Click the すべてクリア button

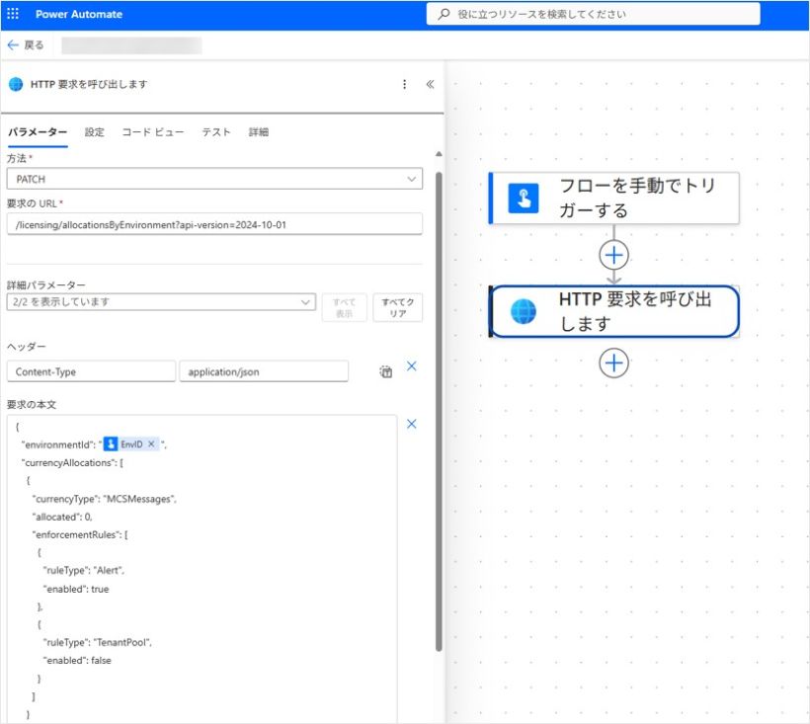coord(398,307)
